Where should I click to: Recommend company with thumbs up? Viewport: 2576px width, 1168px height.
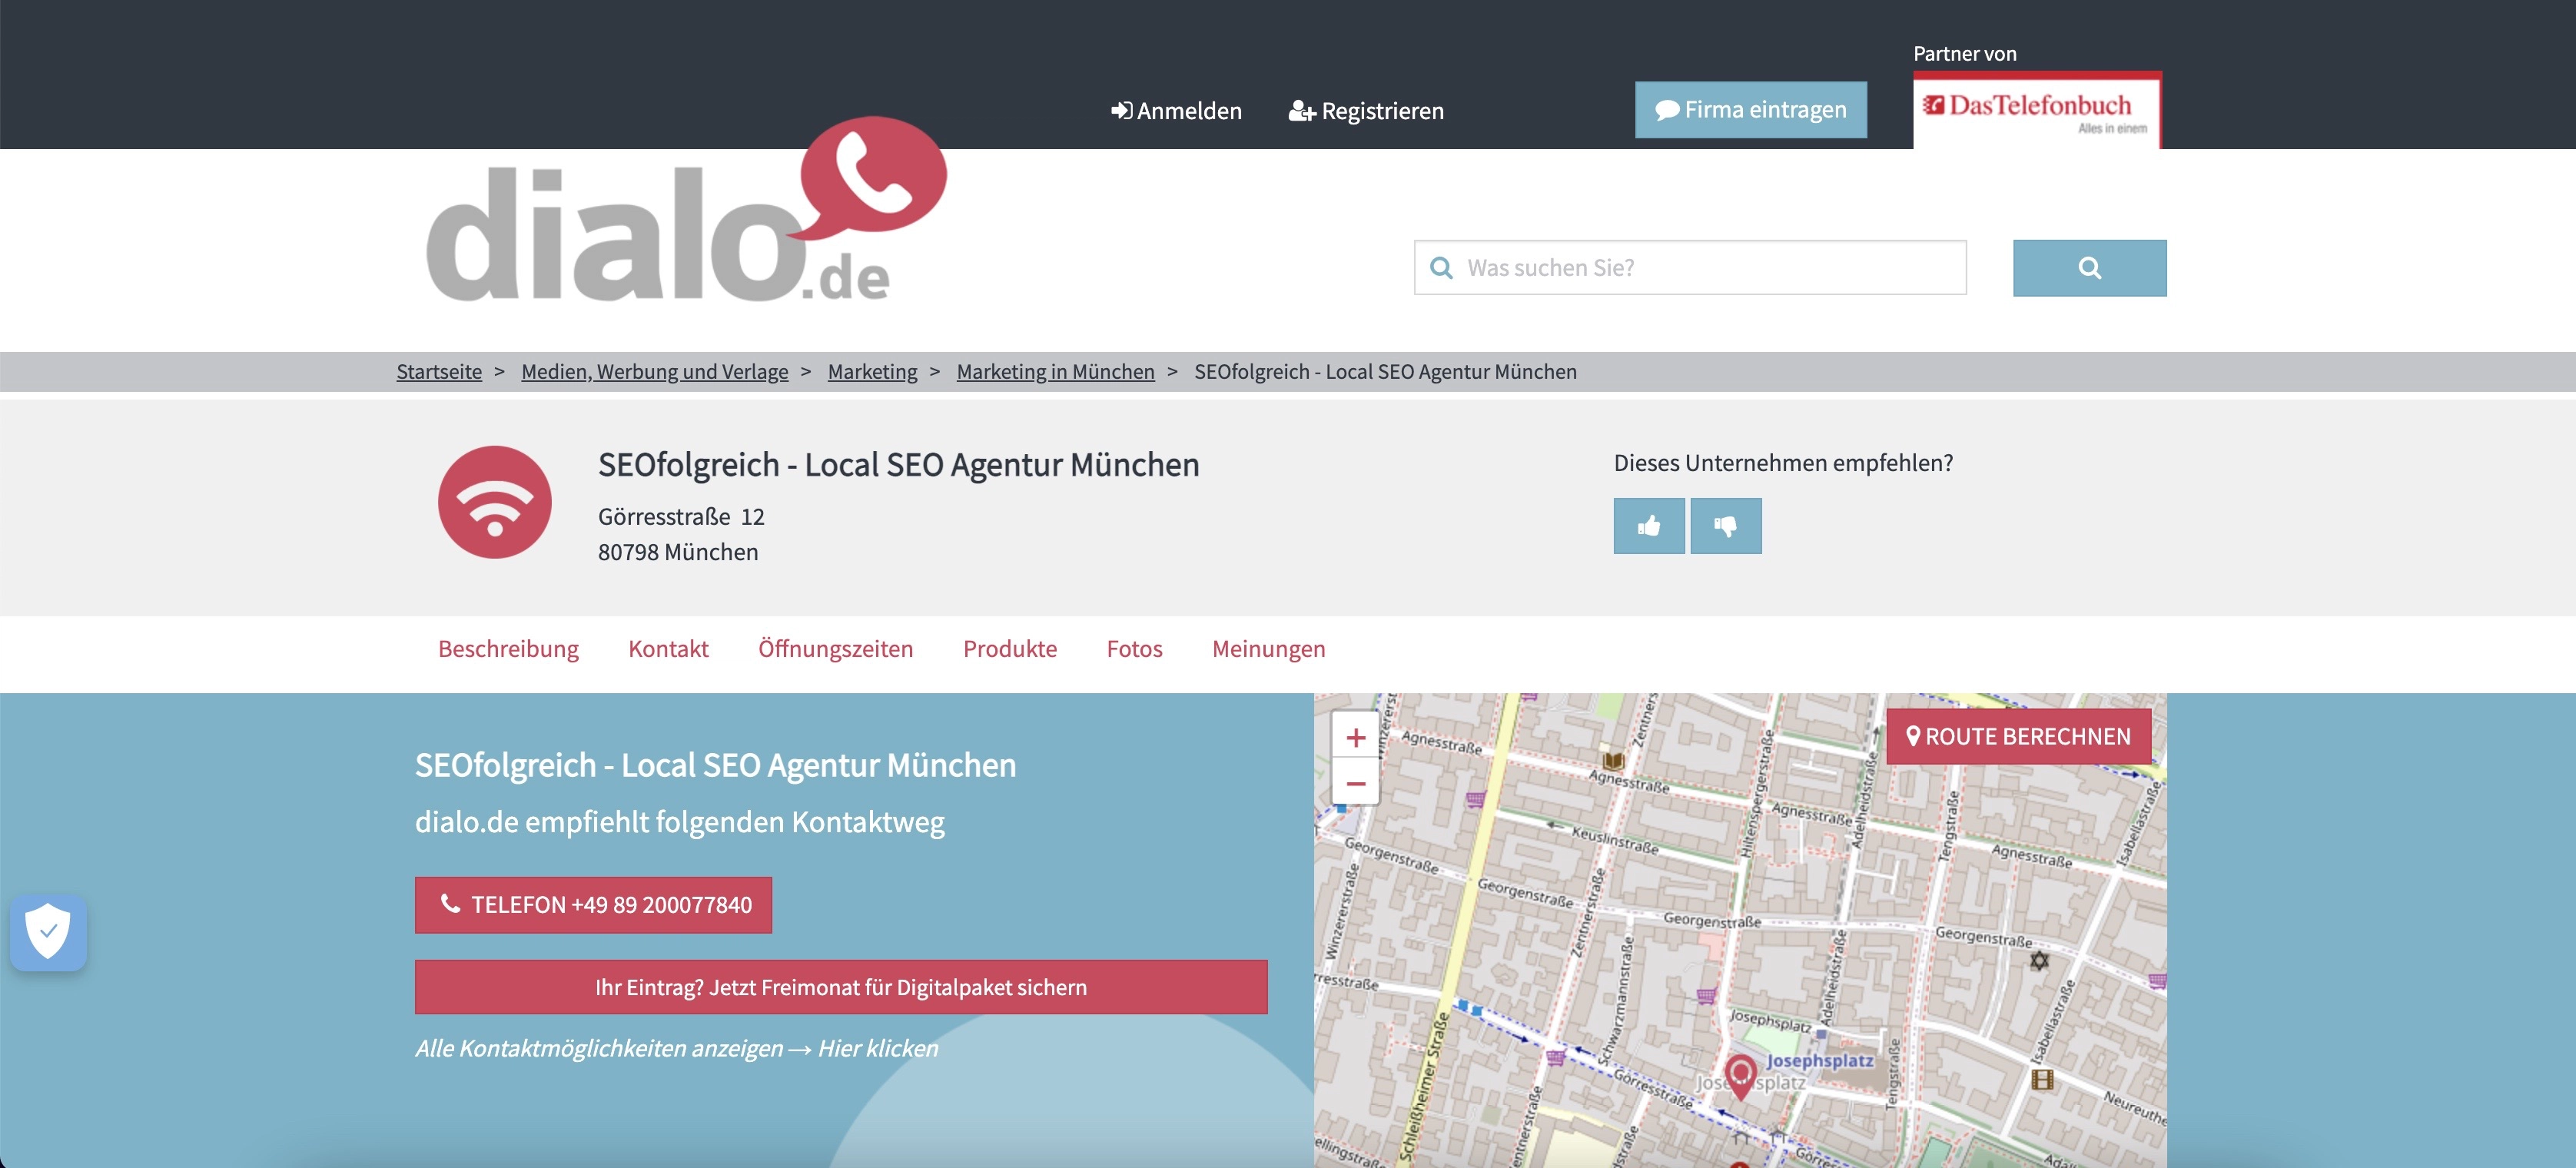1649,526
